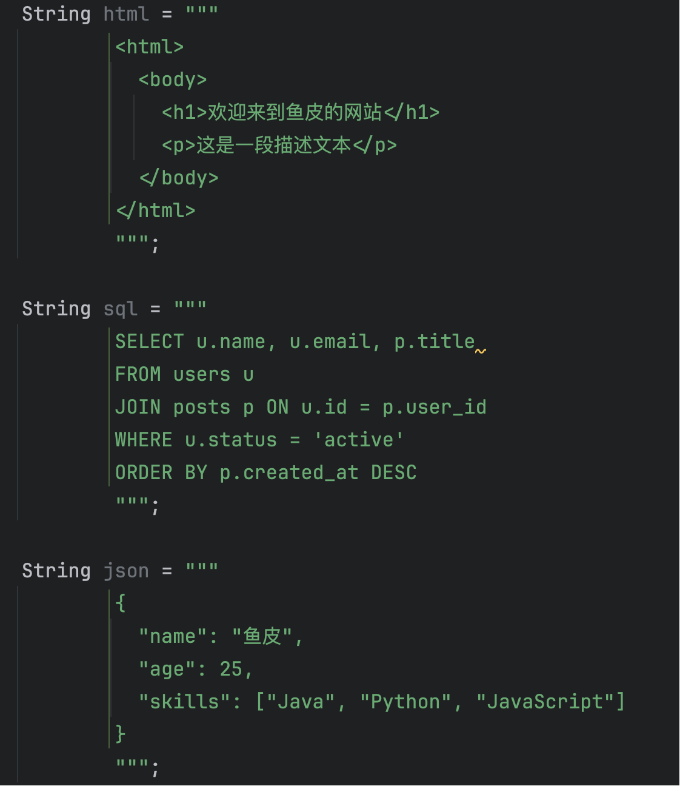The height and width of the screenshot is (786, 680).
Task: Click the json variable name
Action: pyautogui.click(x=126, y=571)
